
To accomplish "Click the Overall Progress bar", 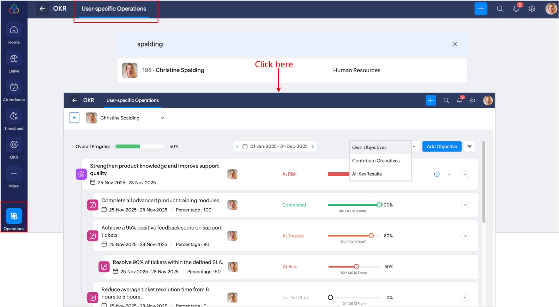I will click(x=140, y=147).
